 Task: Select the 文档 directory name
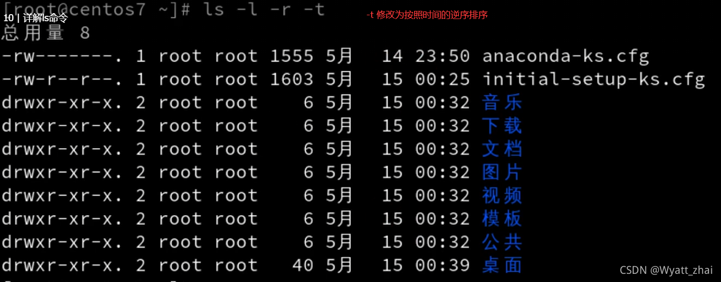tap(502, 149)
